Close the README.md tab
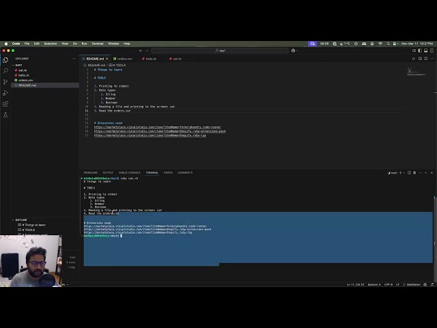The width and height of the screenshot is (437, 328). (107, 59)
